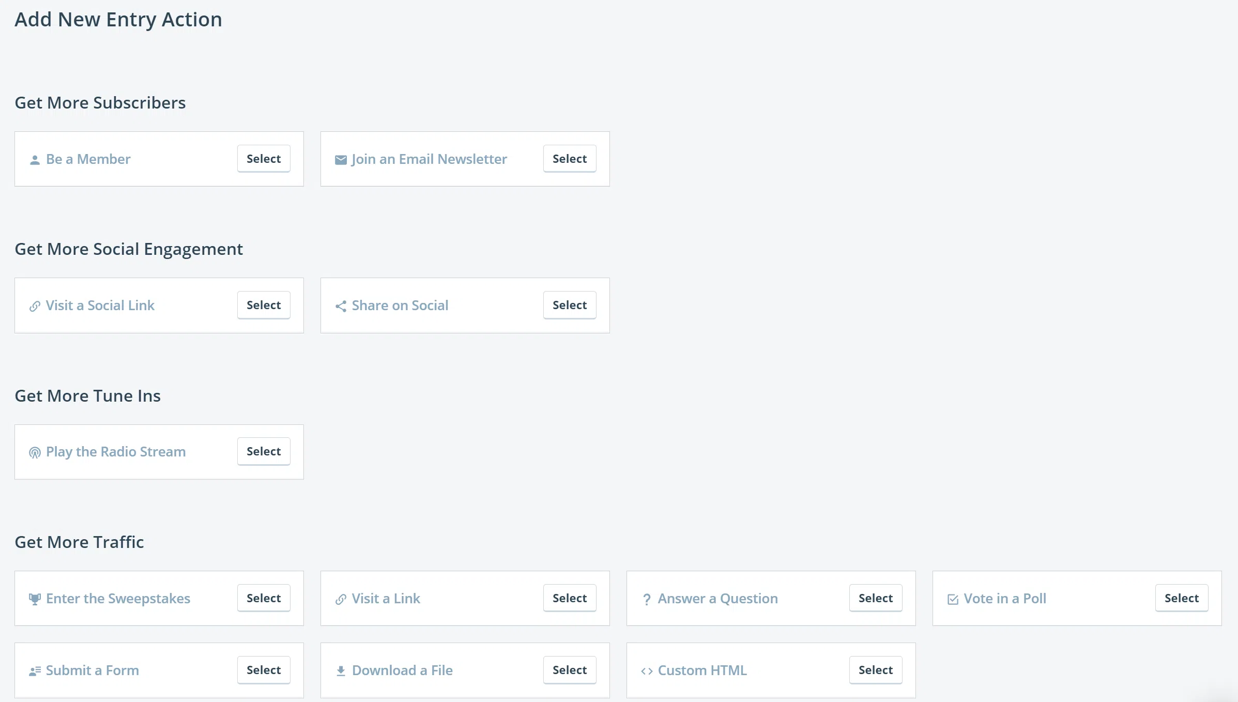Click the share icon beside Share on Social
1238x702 pixels.
(341, 307)
